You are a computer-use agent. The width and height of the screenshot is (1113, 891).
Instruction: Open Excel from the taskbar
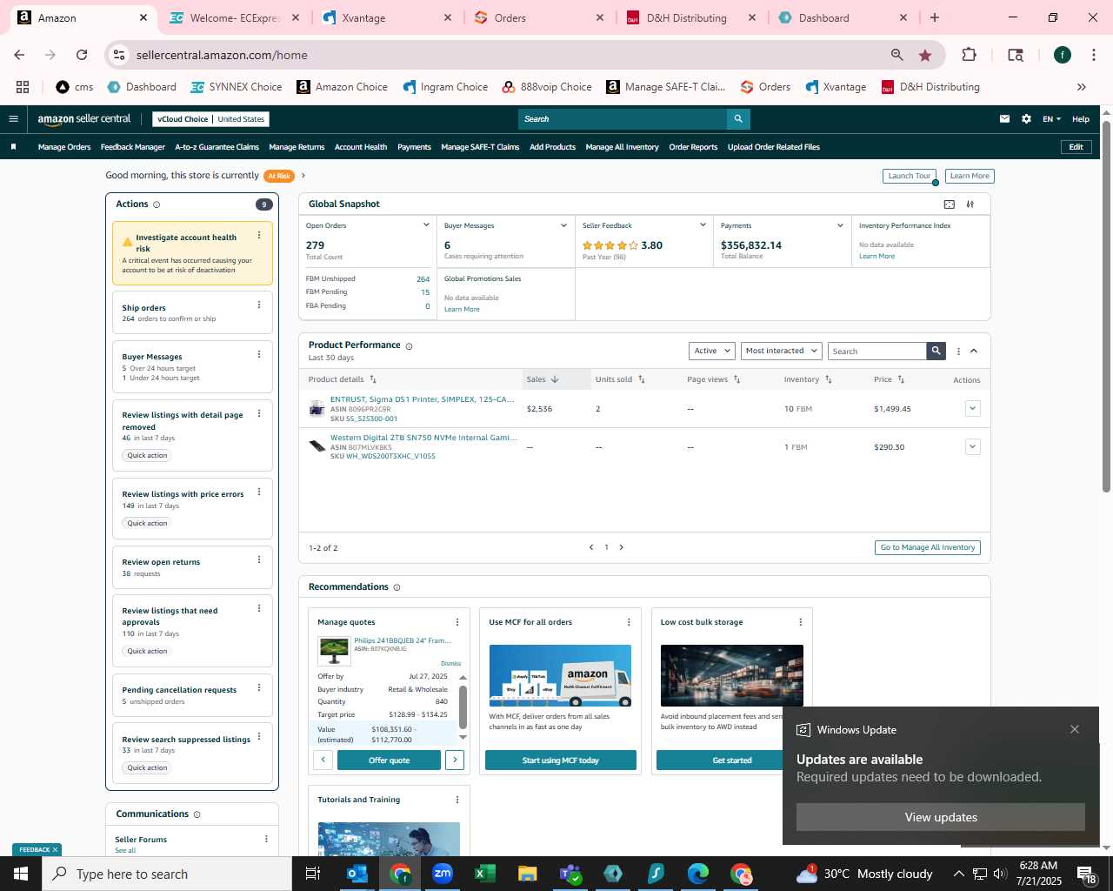(485, 874)
